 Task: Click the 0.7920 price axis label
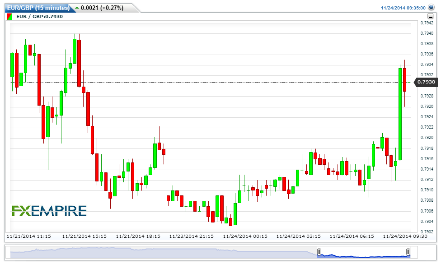(x=427, y=138)
